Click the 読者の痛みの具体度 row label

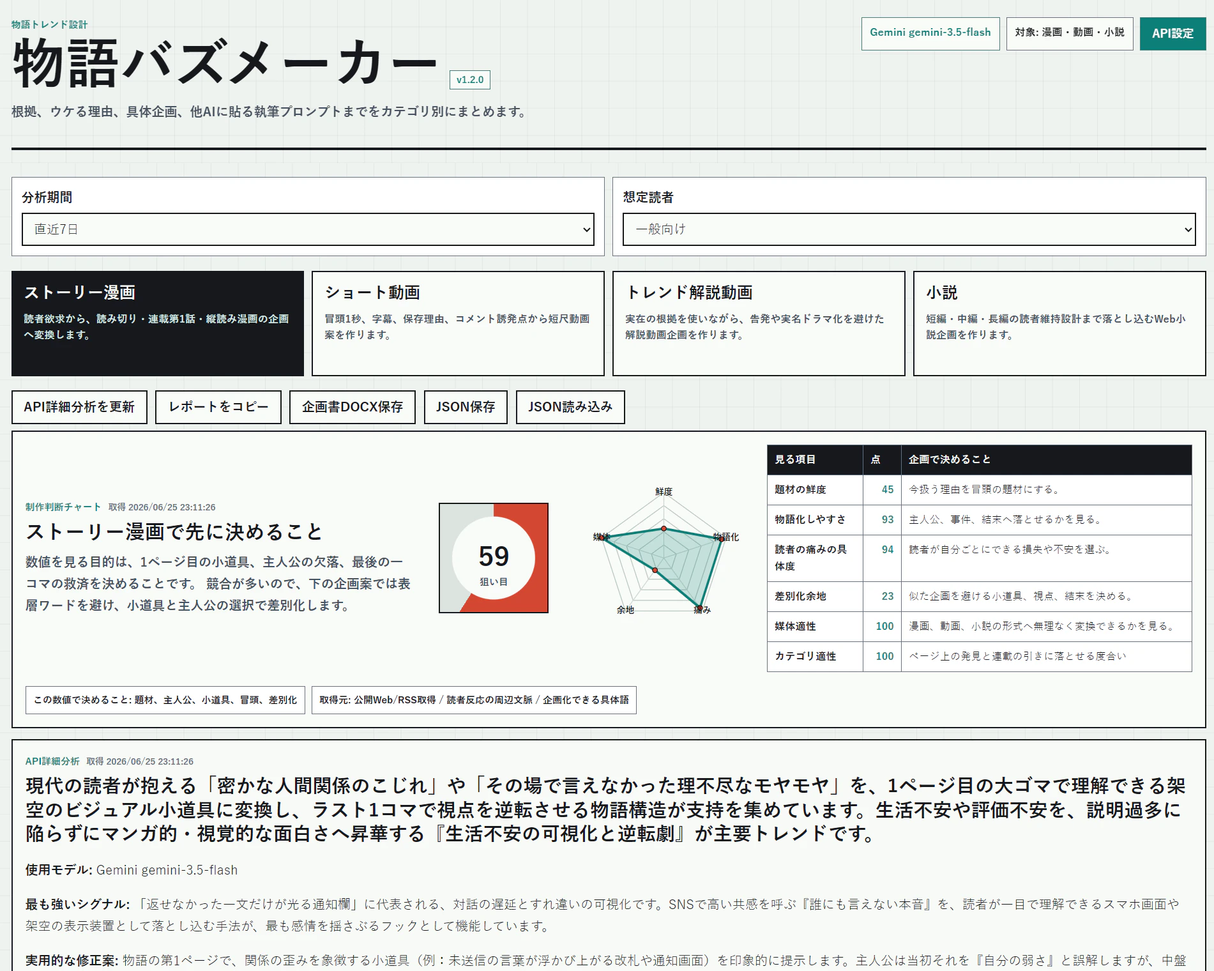pos(810,558)
